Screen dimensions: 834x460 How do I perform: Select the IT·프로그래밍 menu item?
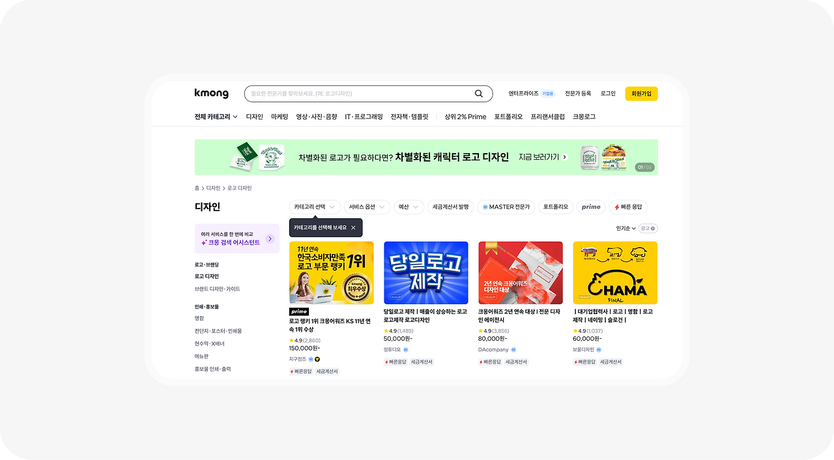click(364, 117)
